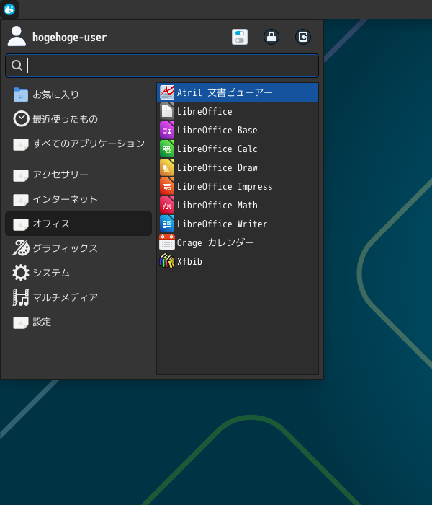Open the グラフィックス category

point(65,248)
